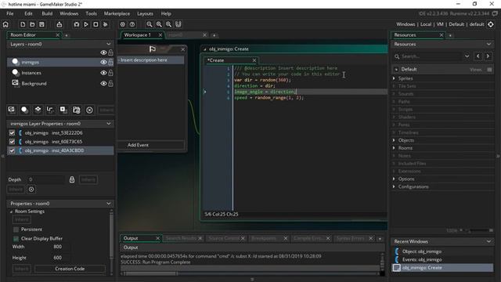Viewport: 501px width, 282px height.
Task: Collapse inimigos Layer Properties panel
Action: (109, 124)
